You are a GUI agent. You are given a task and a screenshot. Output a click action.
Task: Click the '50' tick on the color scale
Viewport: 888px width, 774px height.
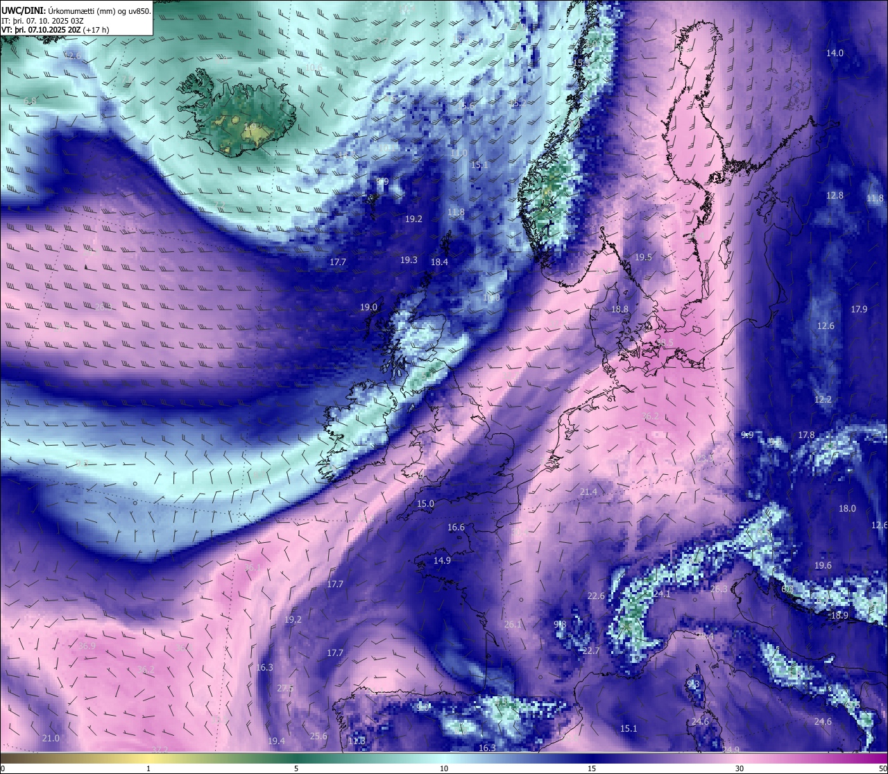click(882, 768)
